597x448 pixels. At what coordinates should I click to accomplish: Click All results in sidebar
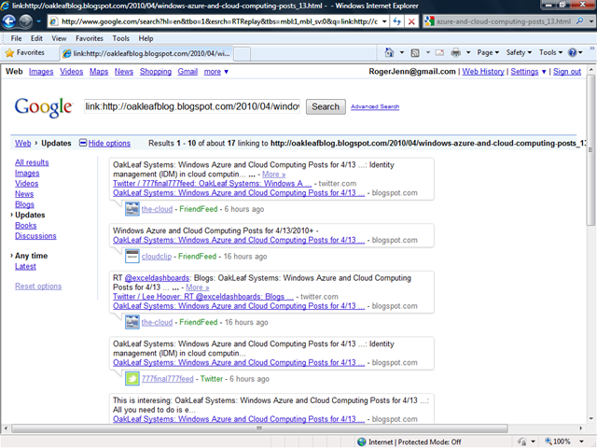(x=32, y=162)
